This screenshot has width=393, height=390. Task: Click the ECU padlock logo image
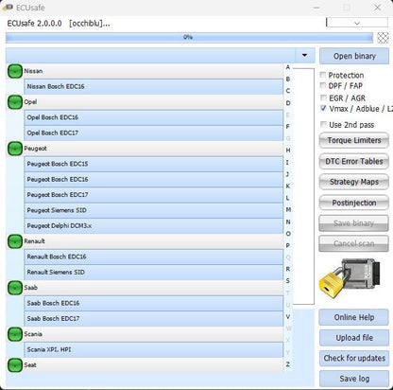pos(350,277)
